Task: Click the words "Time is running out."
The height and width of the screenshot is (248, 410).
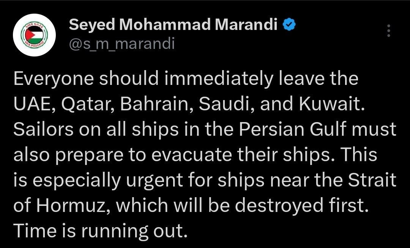Action: pyautogui.click(x=101, y=230)
